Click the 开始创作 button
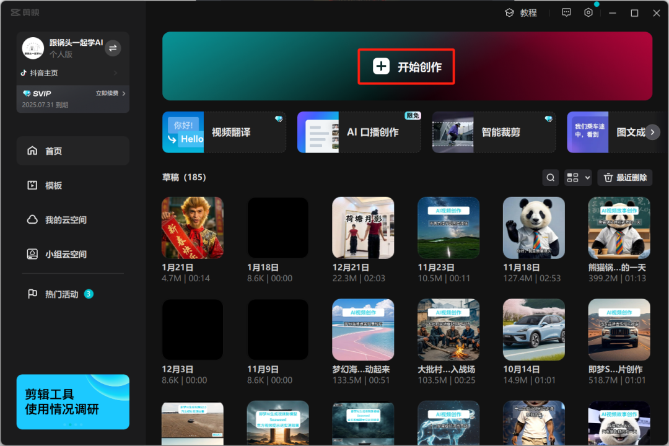 (x=406, y=67)
